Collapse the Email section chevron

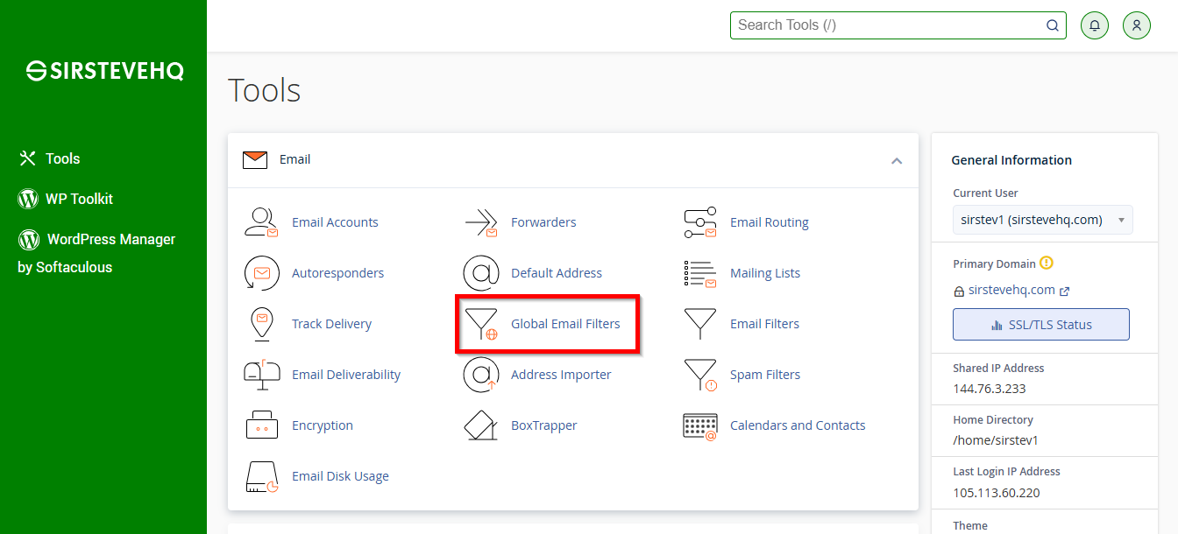coord(896,160)
